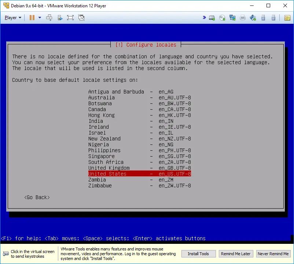The image size is (294, 264).
Task: Click the second USB device icon
Action: [273, 18]
